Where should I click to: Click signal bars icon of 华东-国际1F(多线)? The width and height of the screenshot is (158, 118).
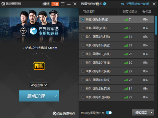pos(126,37)
